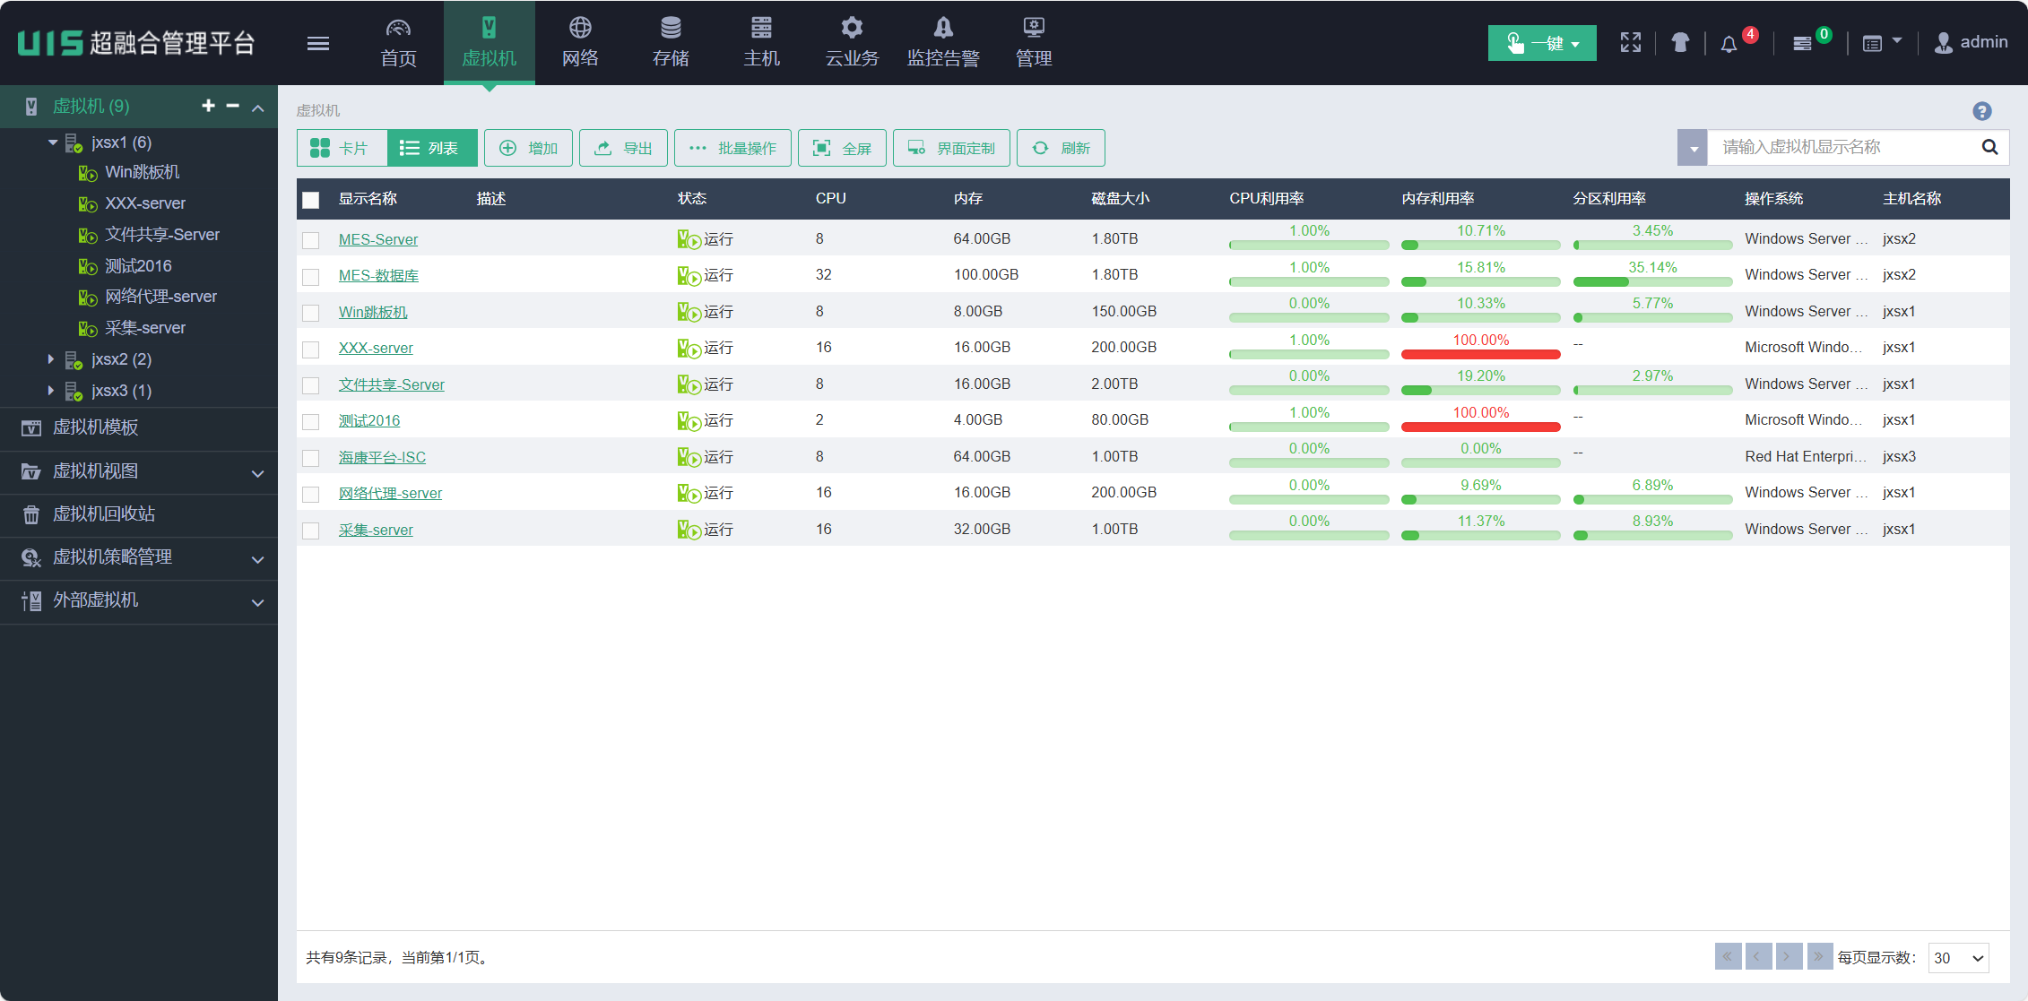Click the hamburger menu collapse icon
The width and height of the screenshot is (2028, 1001).
pos(317,43)
